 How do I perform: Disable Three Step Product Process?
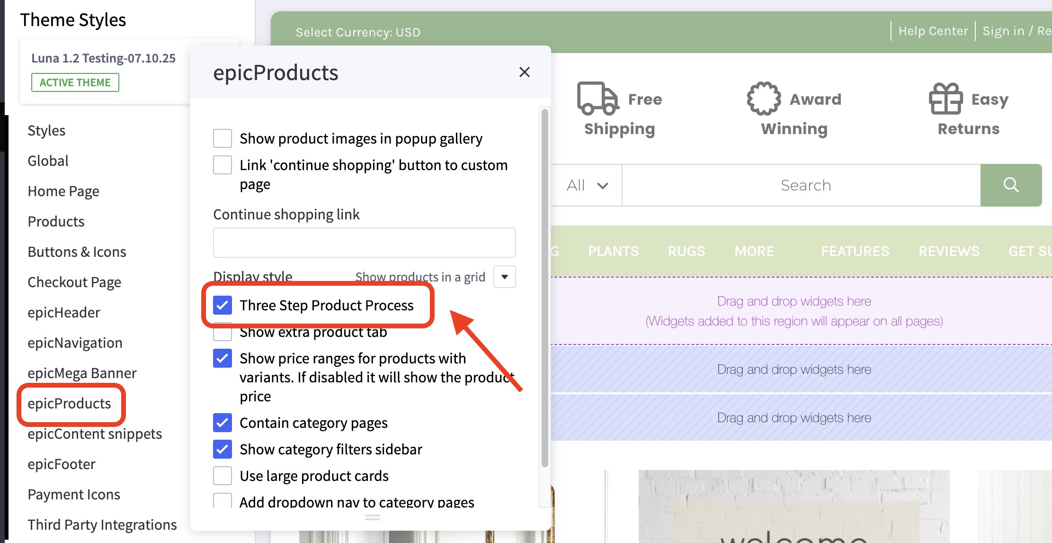click(222, 305)
